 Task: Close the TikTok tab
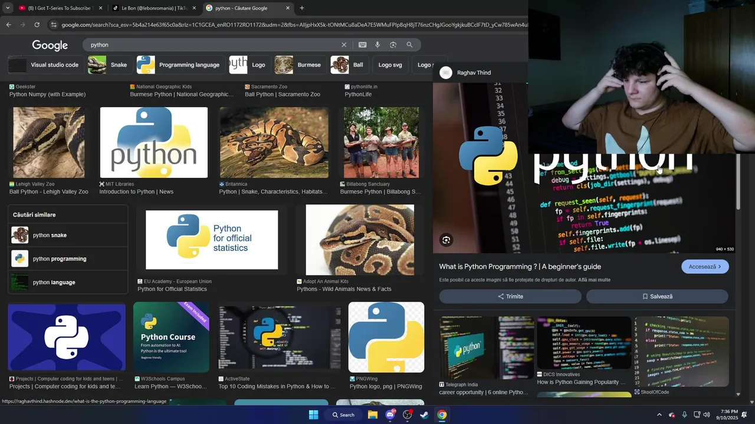[x=194, y=8]
